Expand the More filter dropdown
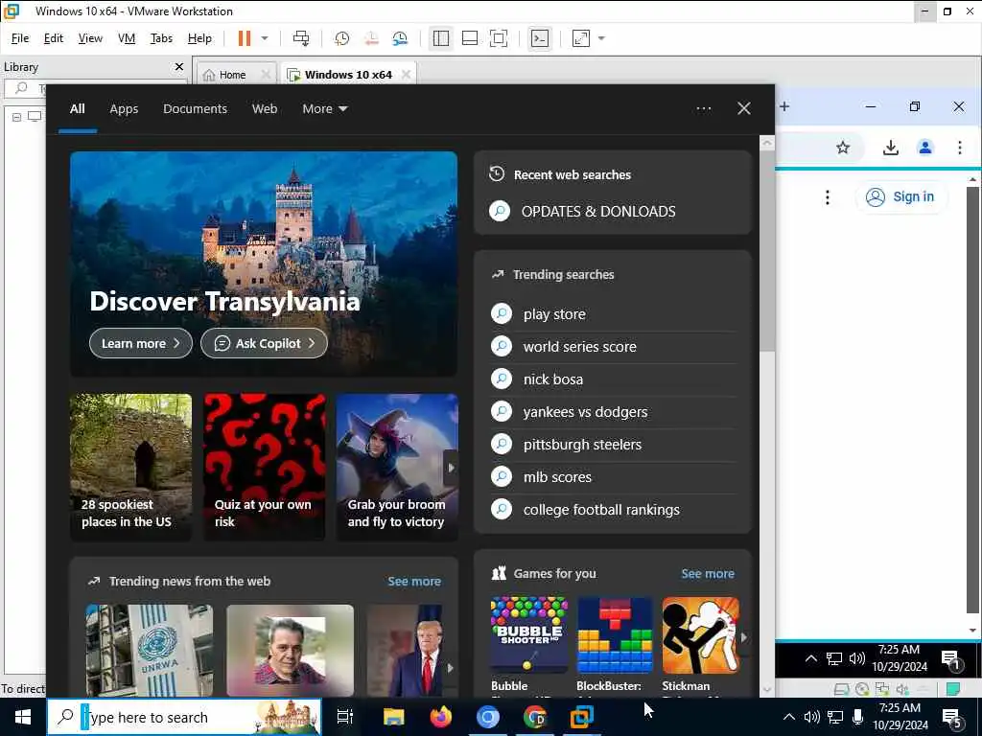Image resolution: width=982 pixels, height=736 pixels. pos(324,109)
